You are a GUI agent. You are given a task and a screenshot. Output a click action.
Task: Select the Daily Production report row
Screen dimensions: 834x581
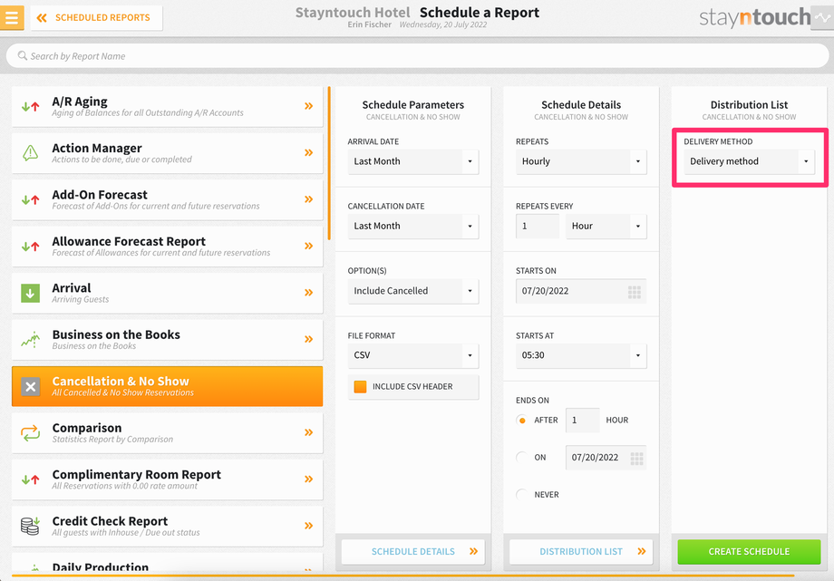coord(167,563)
